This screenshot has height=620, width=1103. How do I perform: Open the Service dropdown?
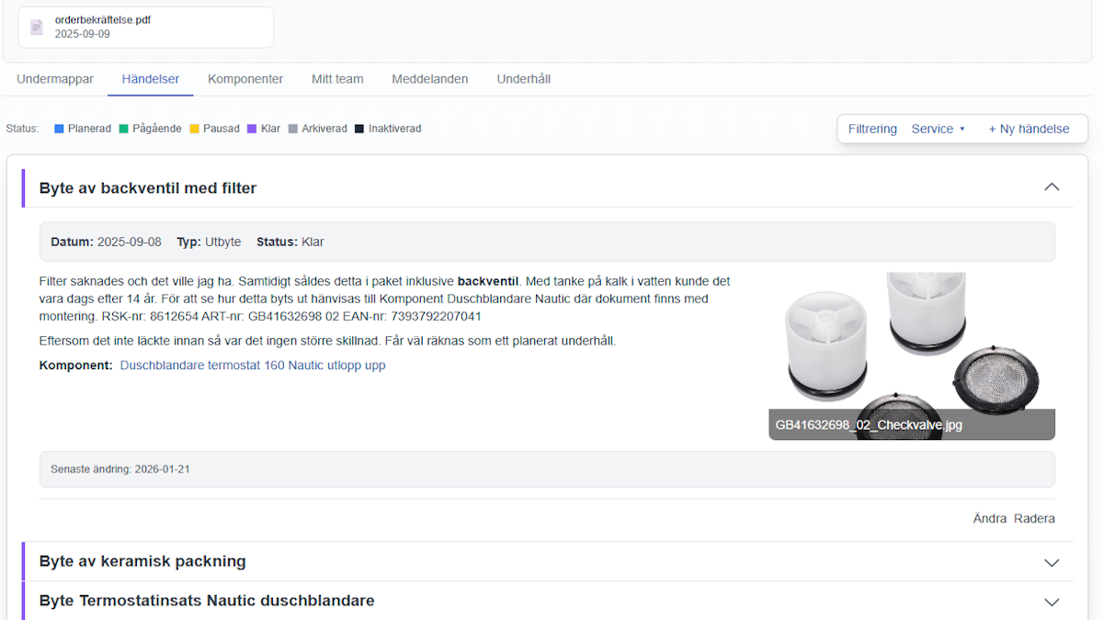(x=938, y=129)
